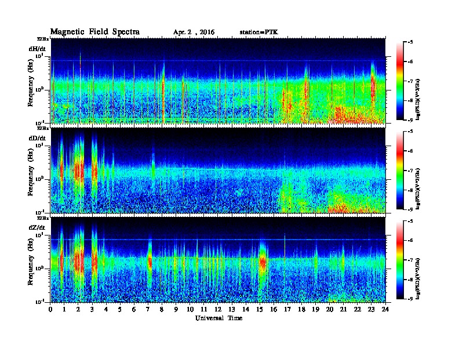The image size is (459, 355).
Task: Click hour tick label "9" on time axis
Action: coord(176,309)
